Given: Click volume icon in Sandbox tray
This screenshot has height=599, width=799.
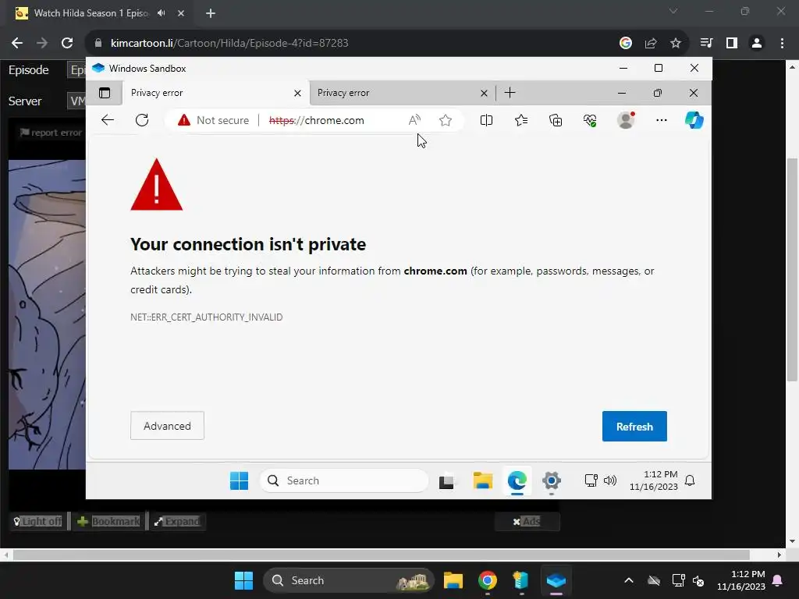Looking at the screenshot, I should [610, 480].
